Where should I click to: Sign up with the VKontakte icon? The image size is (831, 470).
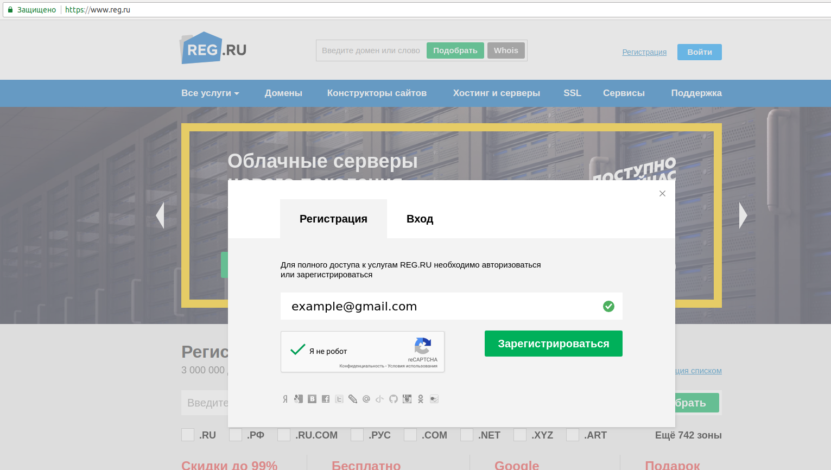tap(312, 399)
